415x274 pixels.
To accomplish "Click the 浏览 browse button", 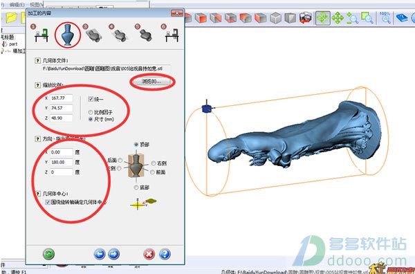I will pos(151,82).
